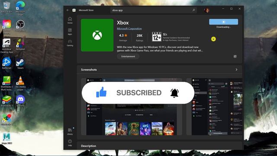Image resolution: width=277 pixels, height=156 pixels.
Task: Open Gaming in the Store sidebar
Action: (70, 43)
